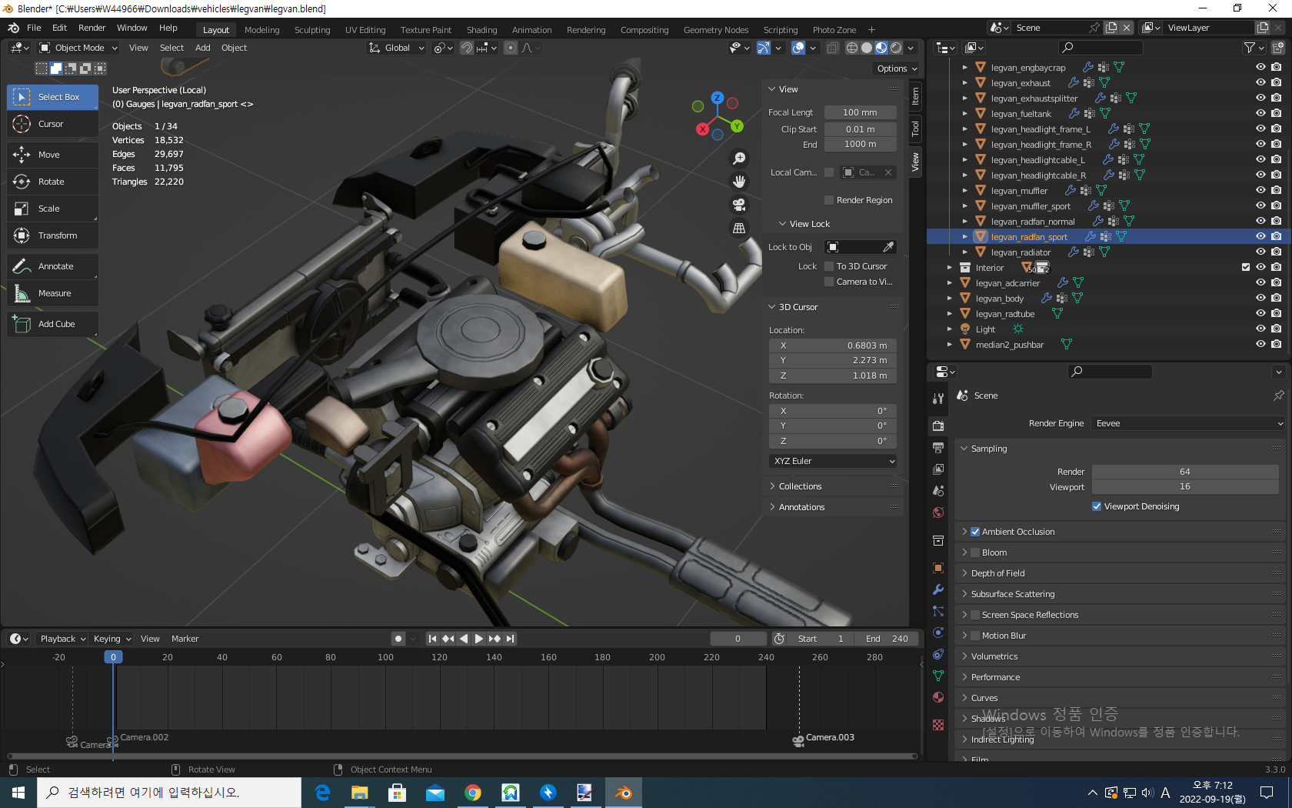Adjust the Render samples slider
Image resolution: width=1292 pixels, height=808 pixels.
coord(1184,472)
